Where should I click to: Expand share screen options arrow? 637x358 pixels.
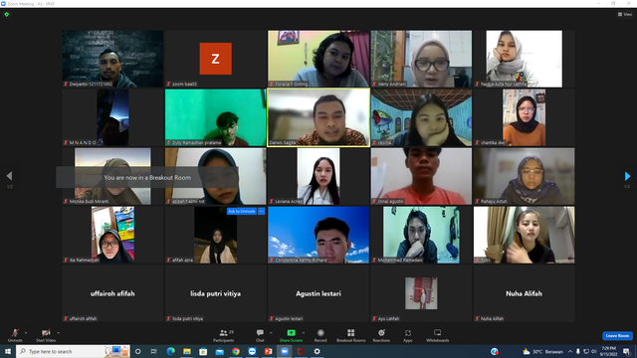[304, 333]
